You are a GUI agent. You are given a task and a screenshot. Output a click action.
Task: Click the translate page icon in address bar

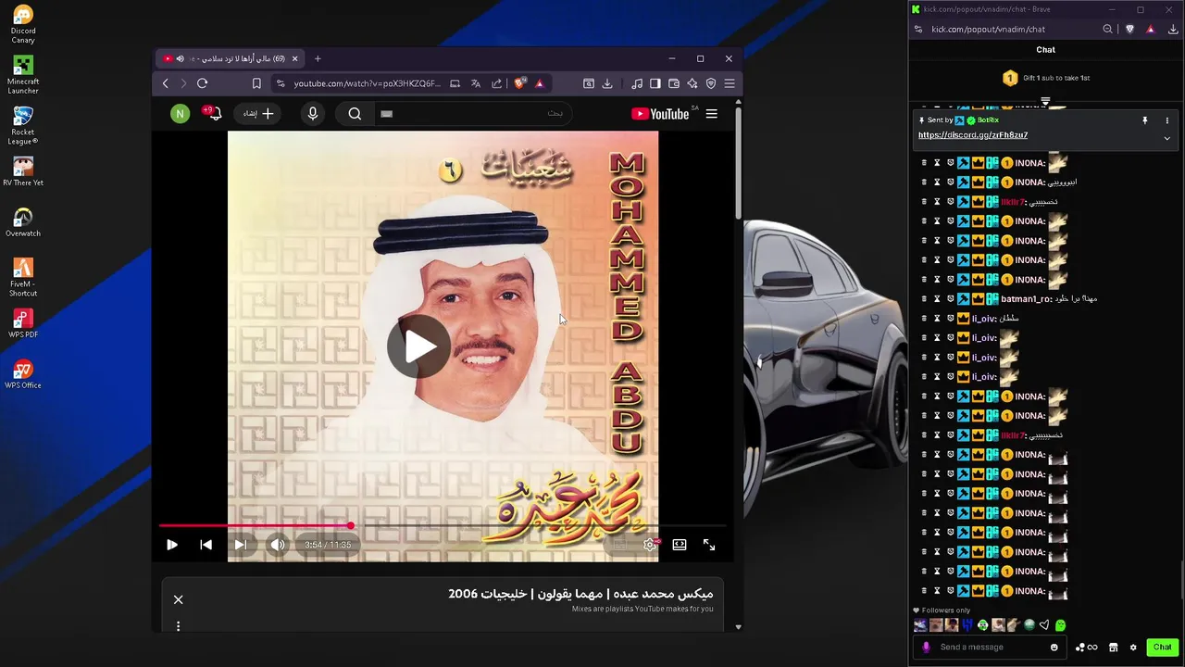476,83
